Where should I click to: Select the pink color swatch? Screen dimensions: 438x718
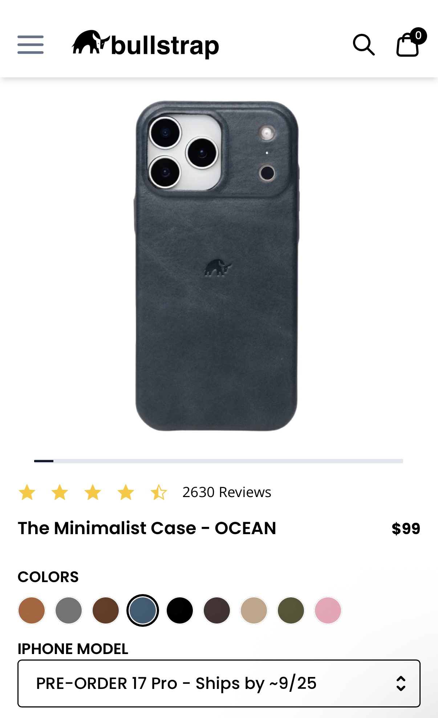328,610
